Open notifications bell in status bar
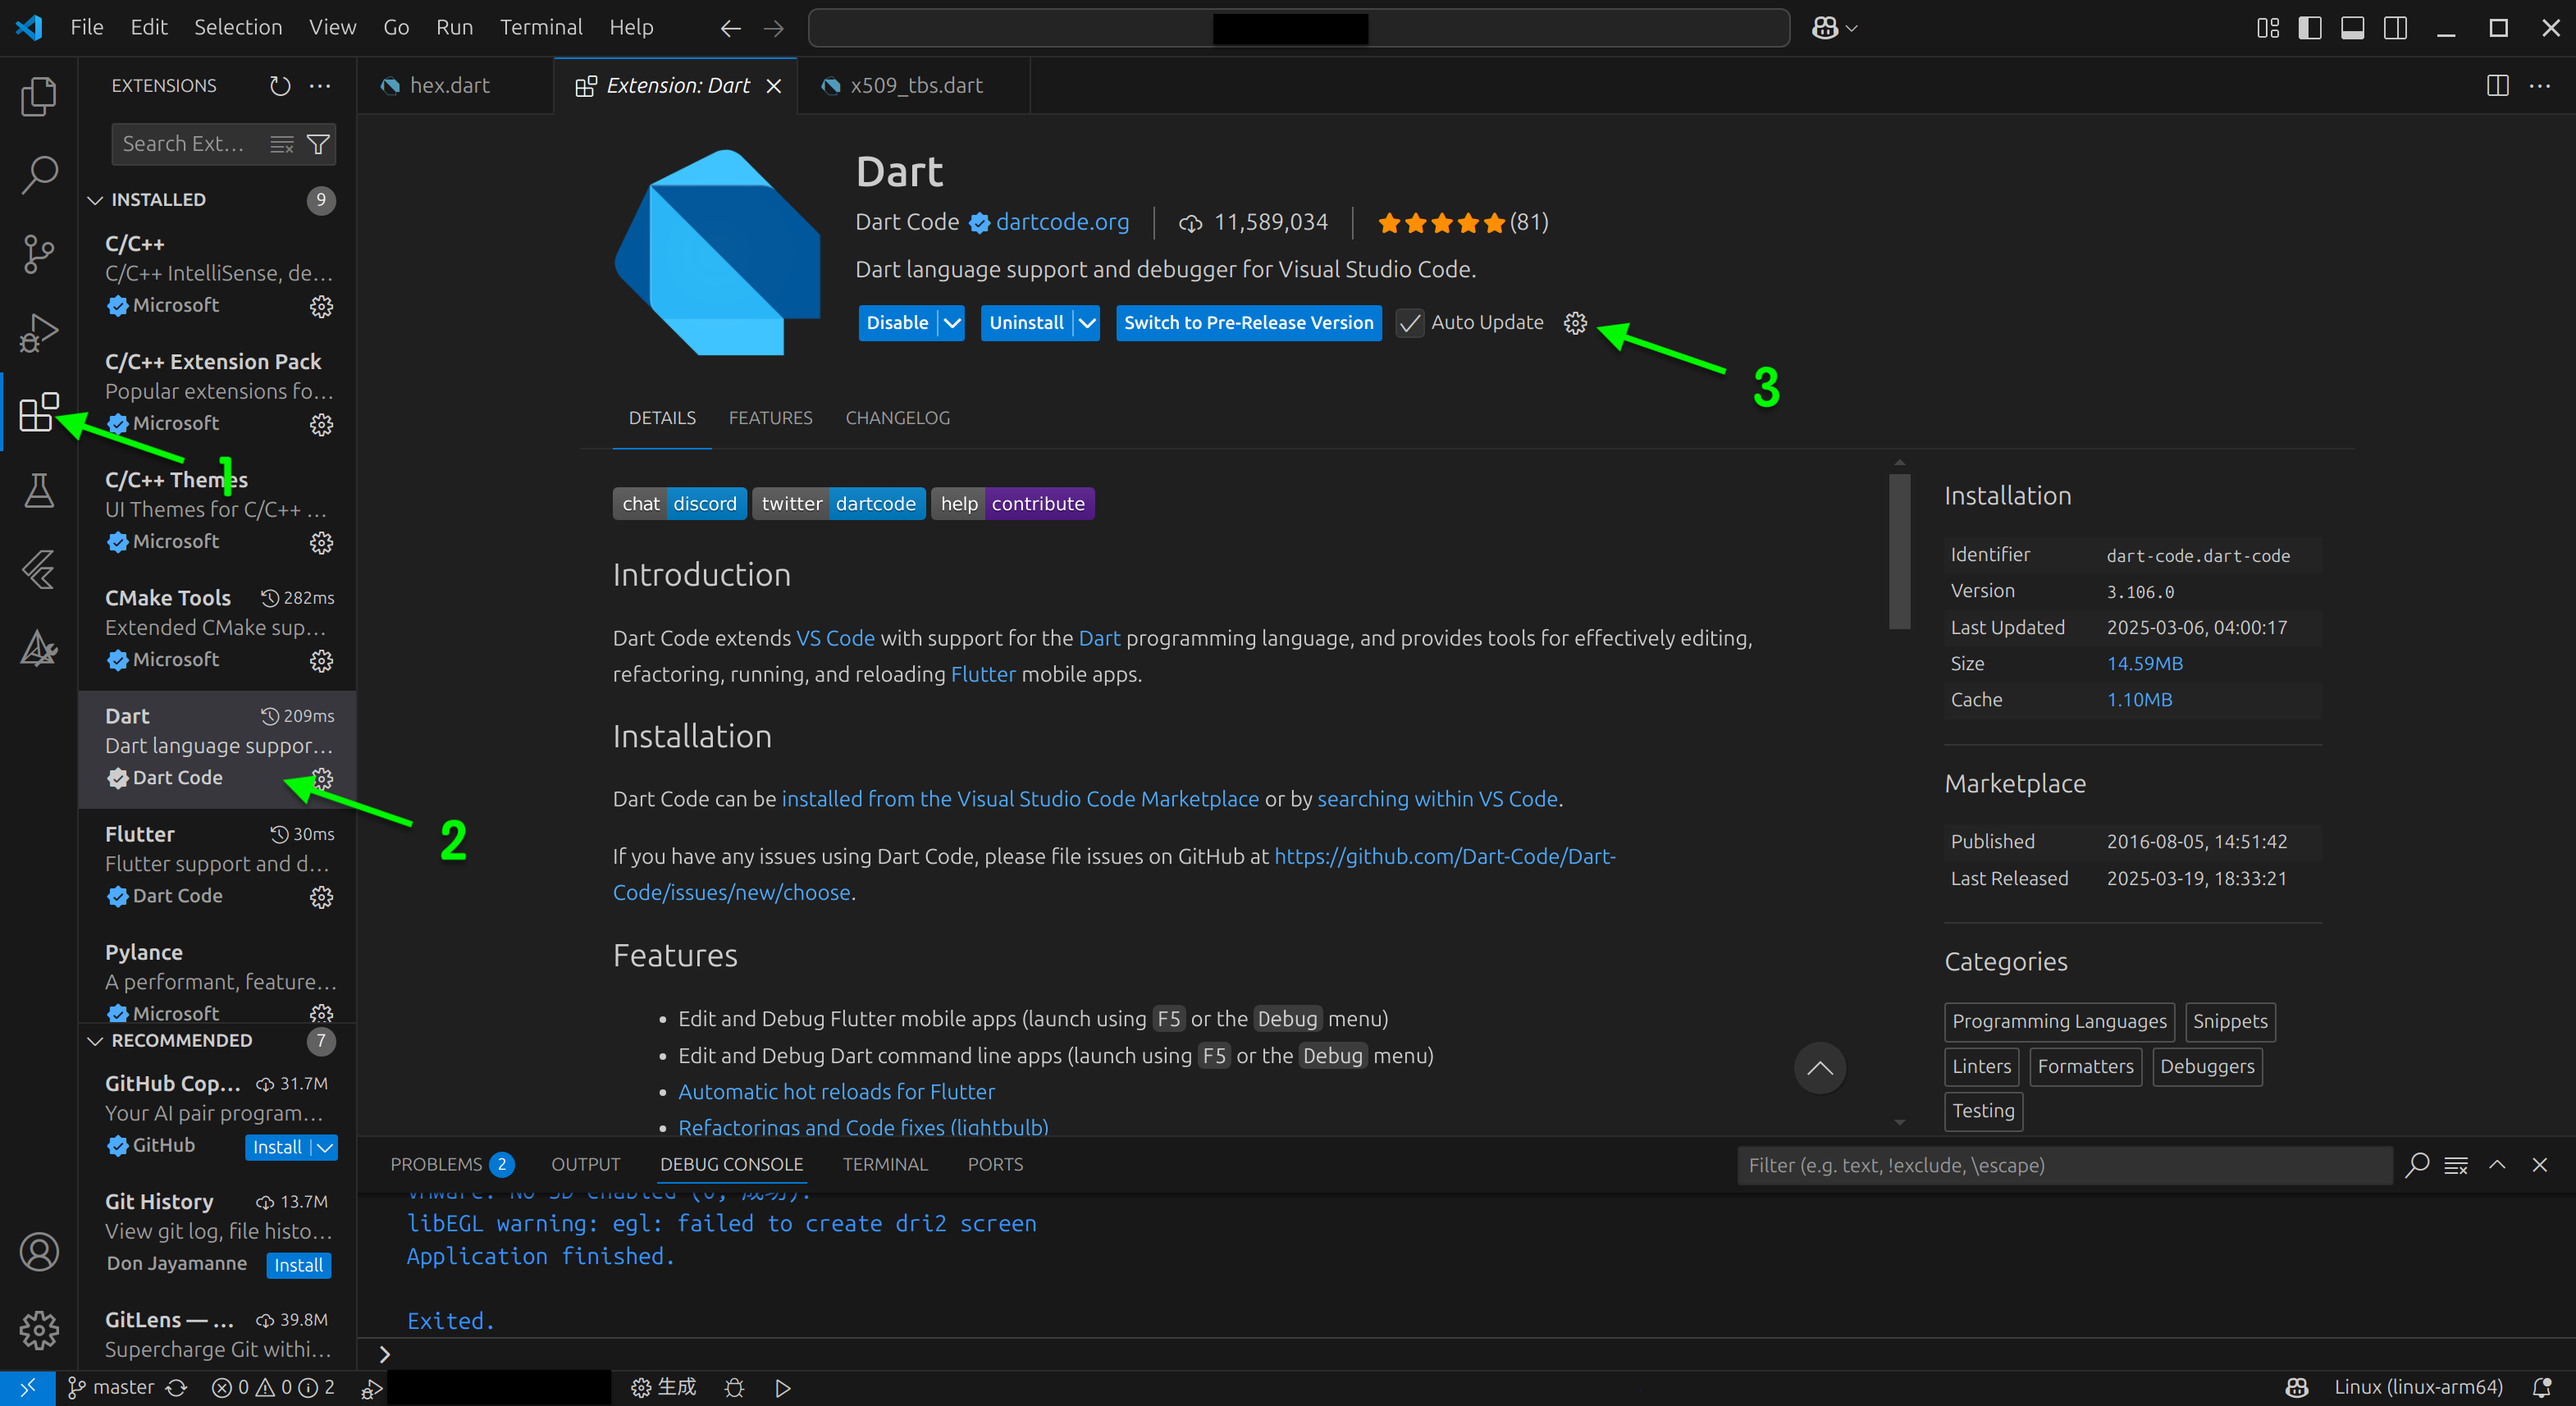Viewport: 2576px width, 1406px height. tap(2541, 1388)
